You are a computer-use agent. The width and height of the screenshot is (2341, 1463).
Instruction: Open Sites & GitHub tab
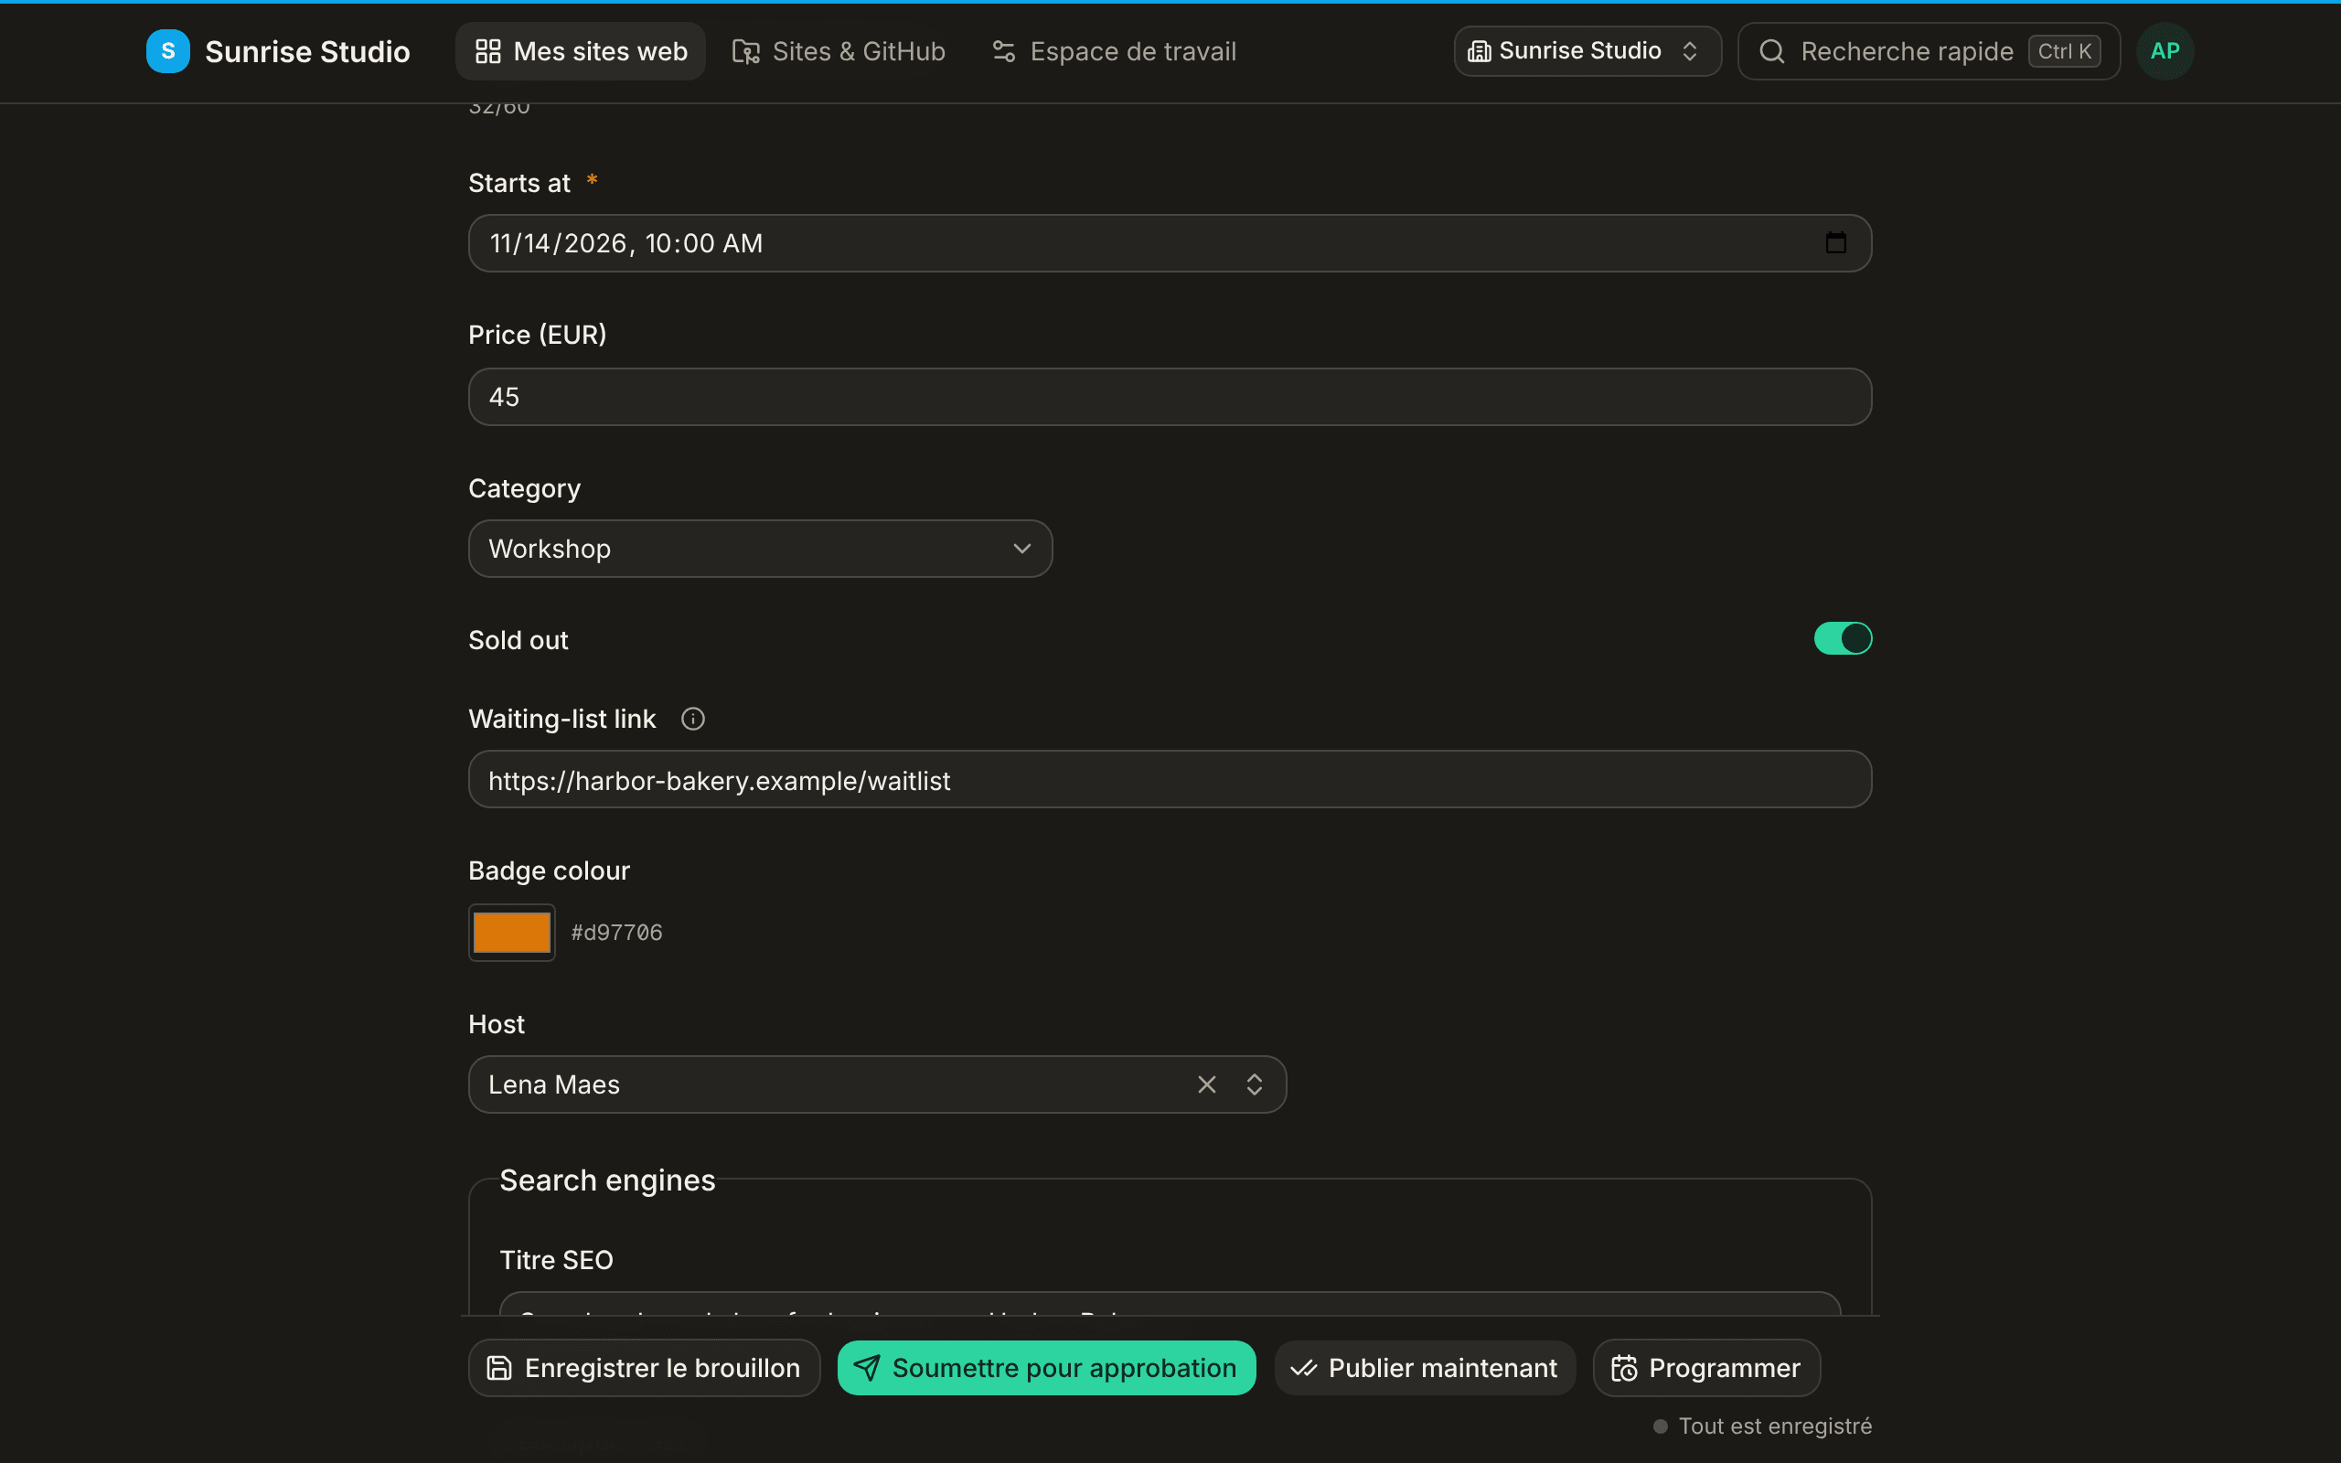[x=839, y=51]
